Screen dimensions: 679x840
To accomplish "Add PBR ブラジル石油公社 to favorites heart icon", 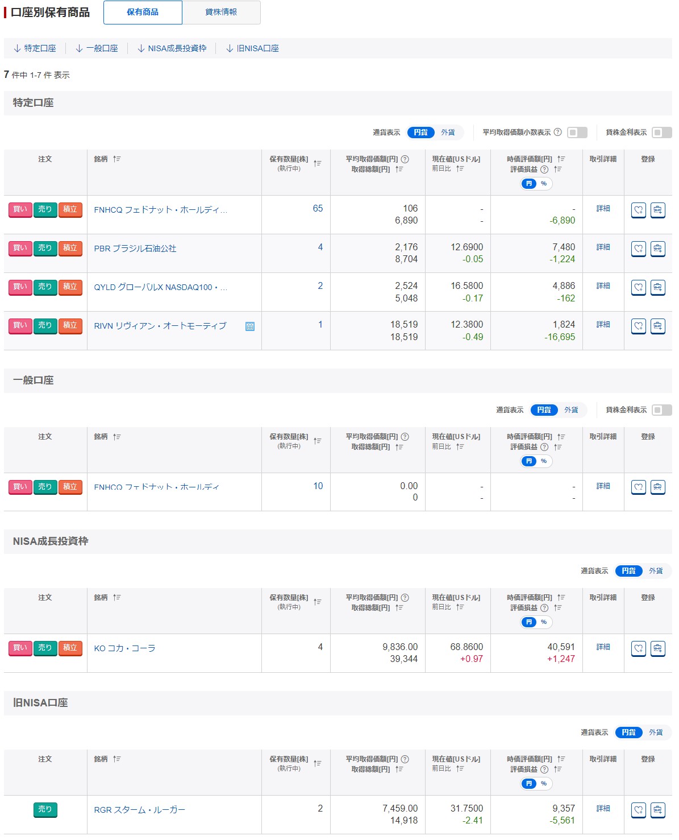I will click(639, 249).
